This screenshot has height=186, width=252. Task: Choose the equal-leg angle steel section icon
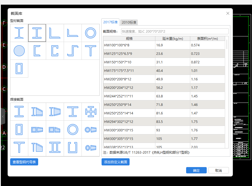[x=55, y=33]
